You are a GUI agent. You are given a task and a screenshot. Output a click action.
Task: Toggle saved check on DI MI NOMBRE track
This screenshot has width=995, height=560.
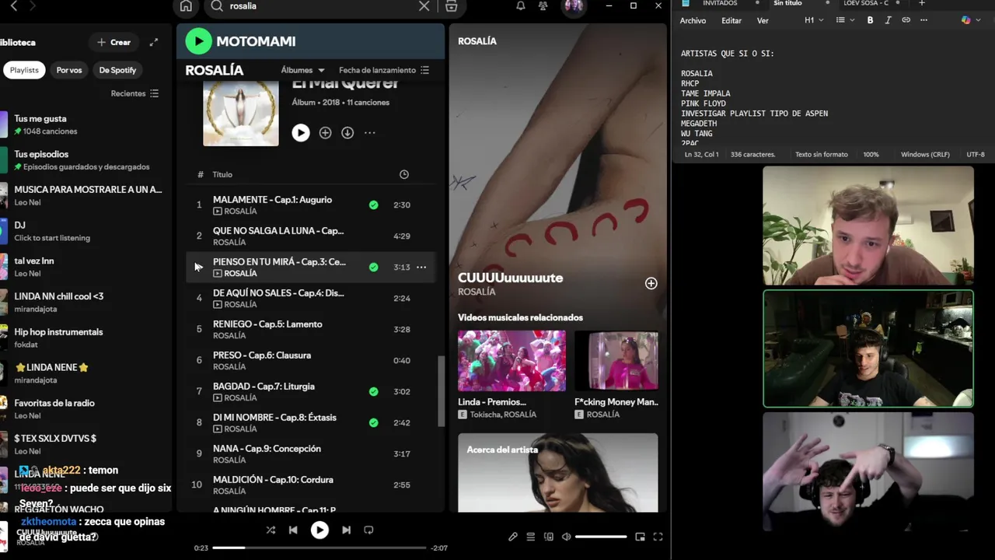click(374, 422)
